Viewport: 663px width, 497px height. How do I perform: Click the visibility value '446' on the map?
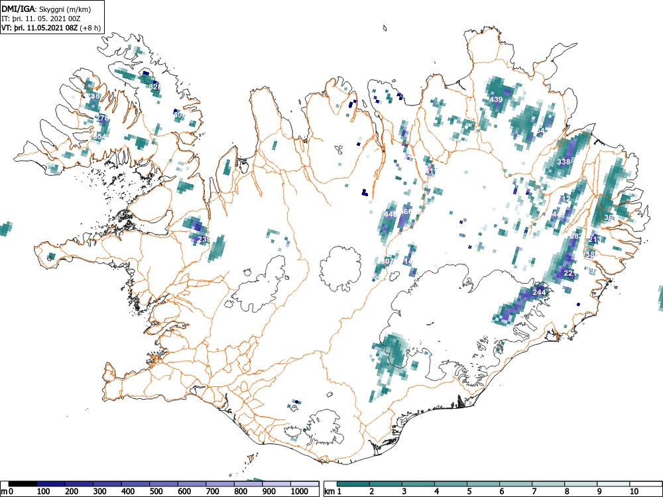pos(391,214)
